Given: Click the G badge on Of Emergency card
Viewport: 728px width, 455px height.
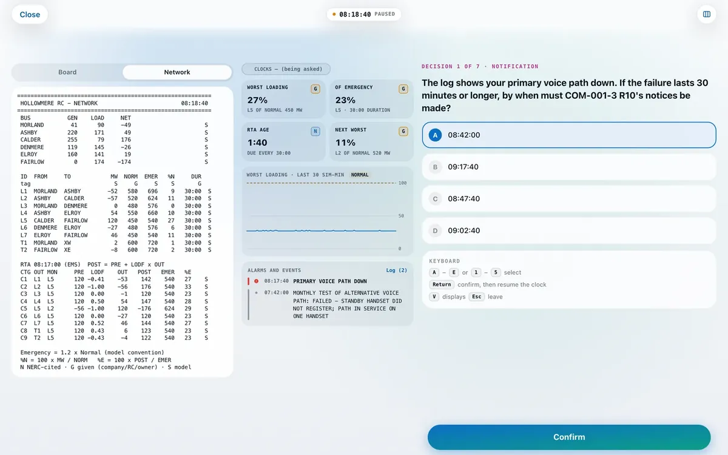Looking at the screenshot, I should [x=403, y=89].
